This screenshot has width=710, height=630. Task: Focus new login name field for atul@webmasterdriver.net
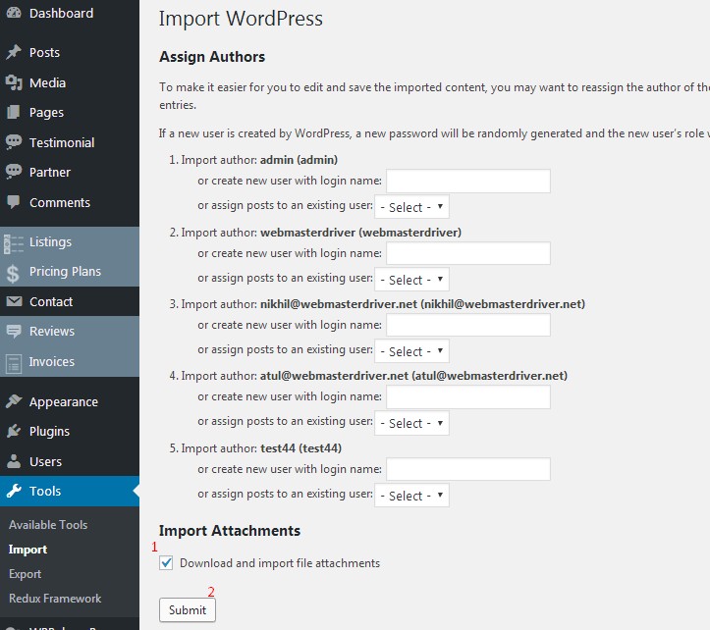(x=467, y=396)
